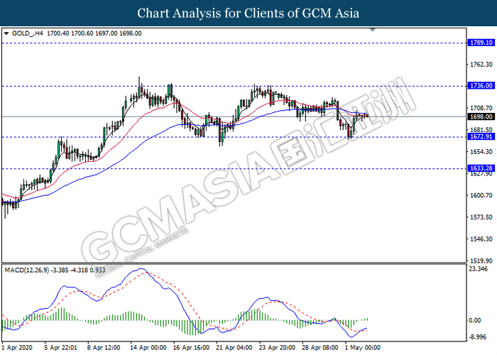Image resolution: width=497 pixels, height=355 pixels.
Task: Click the OHLC values 1700.40 1700.60 1697.00 1698.00
Action: [x=94, y=33]
